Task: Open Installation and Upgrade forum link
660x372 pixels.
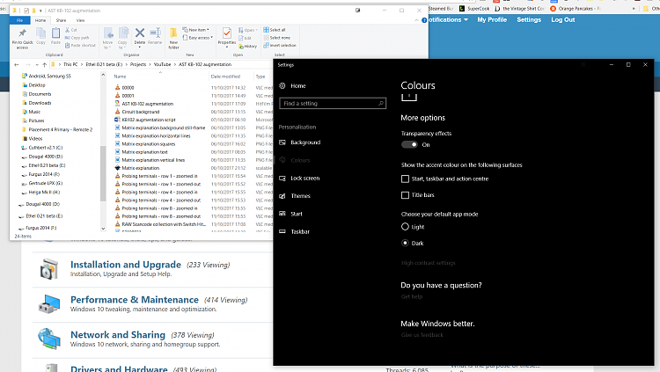Action: pyautogui.click(x=126, y=265)
